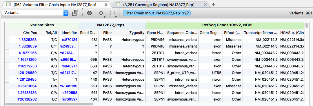Open position link 1:26138262
This screenshot has width=313, height=106.
(27, 99)
